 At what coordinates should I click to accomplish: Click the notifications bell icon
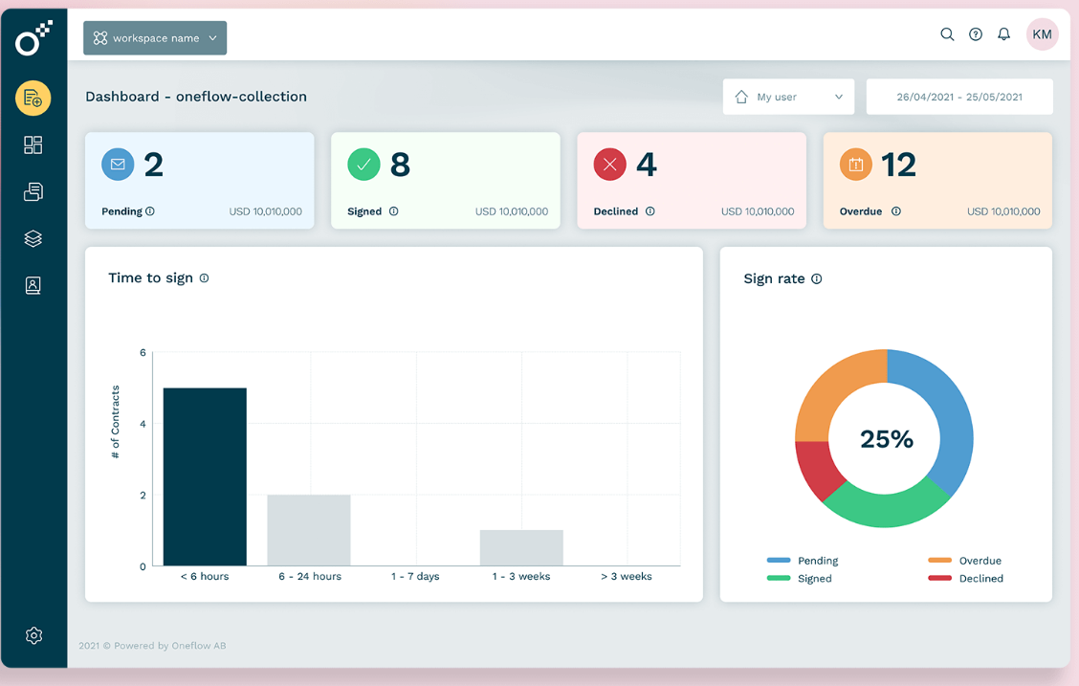click(1003, 33)
